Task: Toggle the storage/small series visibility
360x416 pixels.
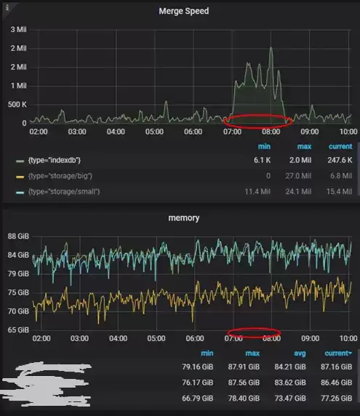Action: pos(64,191)
